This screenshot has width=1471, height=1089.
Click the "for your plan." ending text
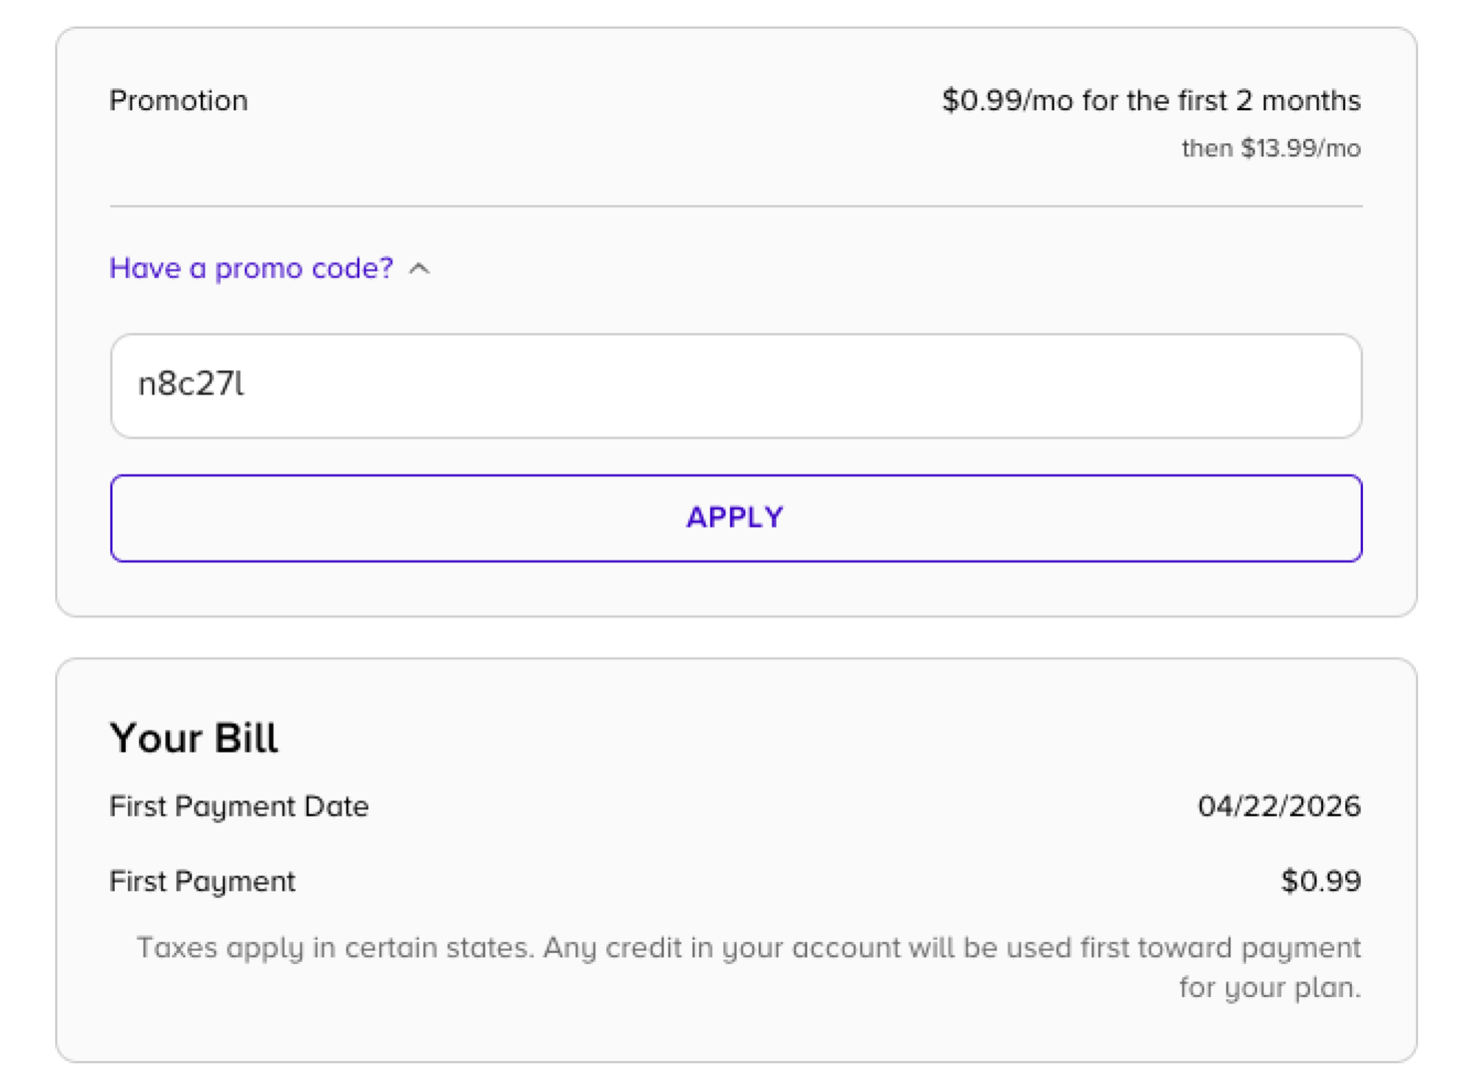(1269, 988)
